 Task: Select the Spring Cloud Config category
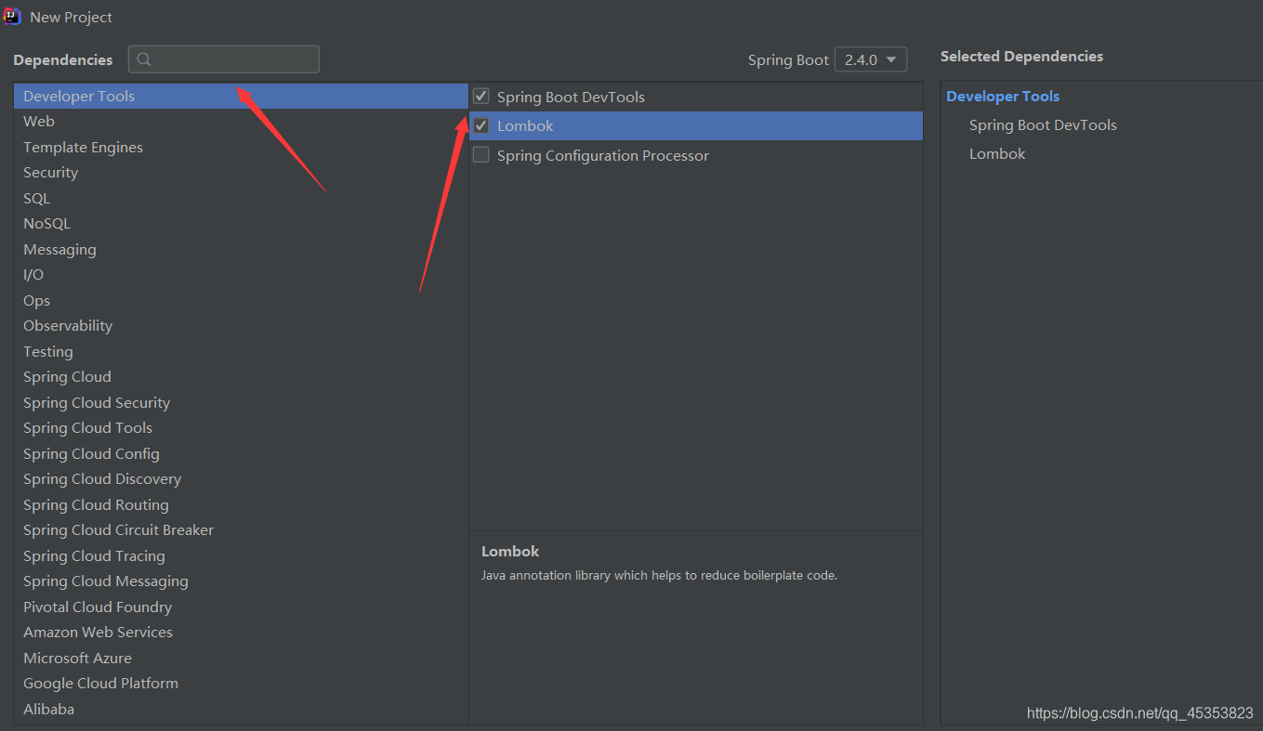coord(241,453)
